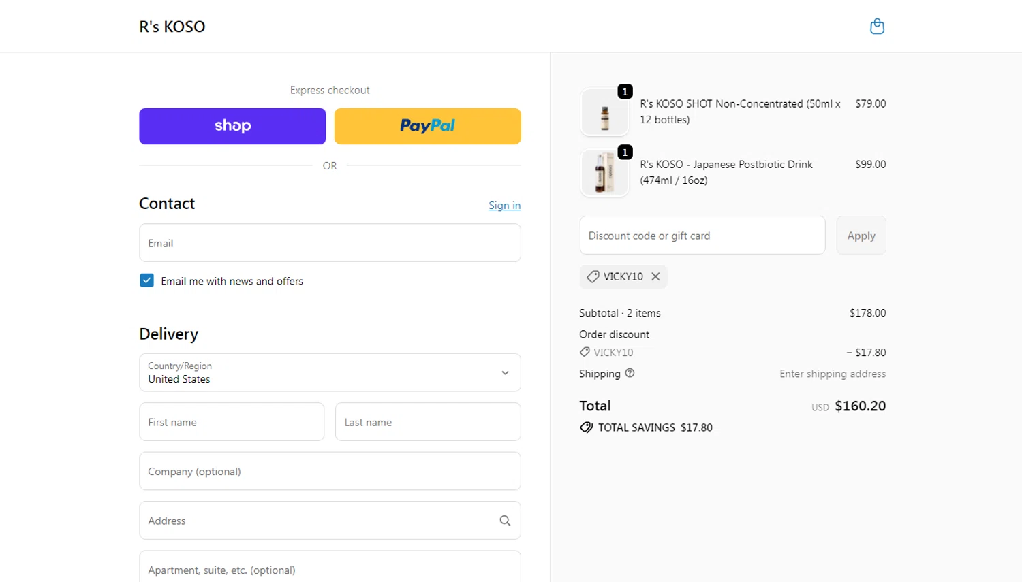
Task: Focus the Company (optional) field
Action: point(330,471)
